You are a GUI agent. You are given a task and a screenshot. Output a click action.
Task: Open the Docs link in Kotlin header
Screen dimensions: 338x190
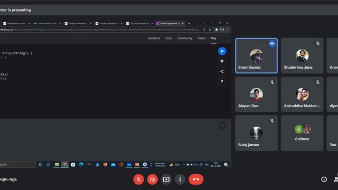point(168,39)
